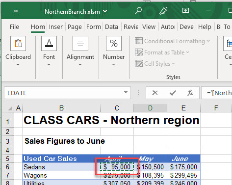Select row 1 header
Screen dimensions: 232x185
[x=8, y=120]
